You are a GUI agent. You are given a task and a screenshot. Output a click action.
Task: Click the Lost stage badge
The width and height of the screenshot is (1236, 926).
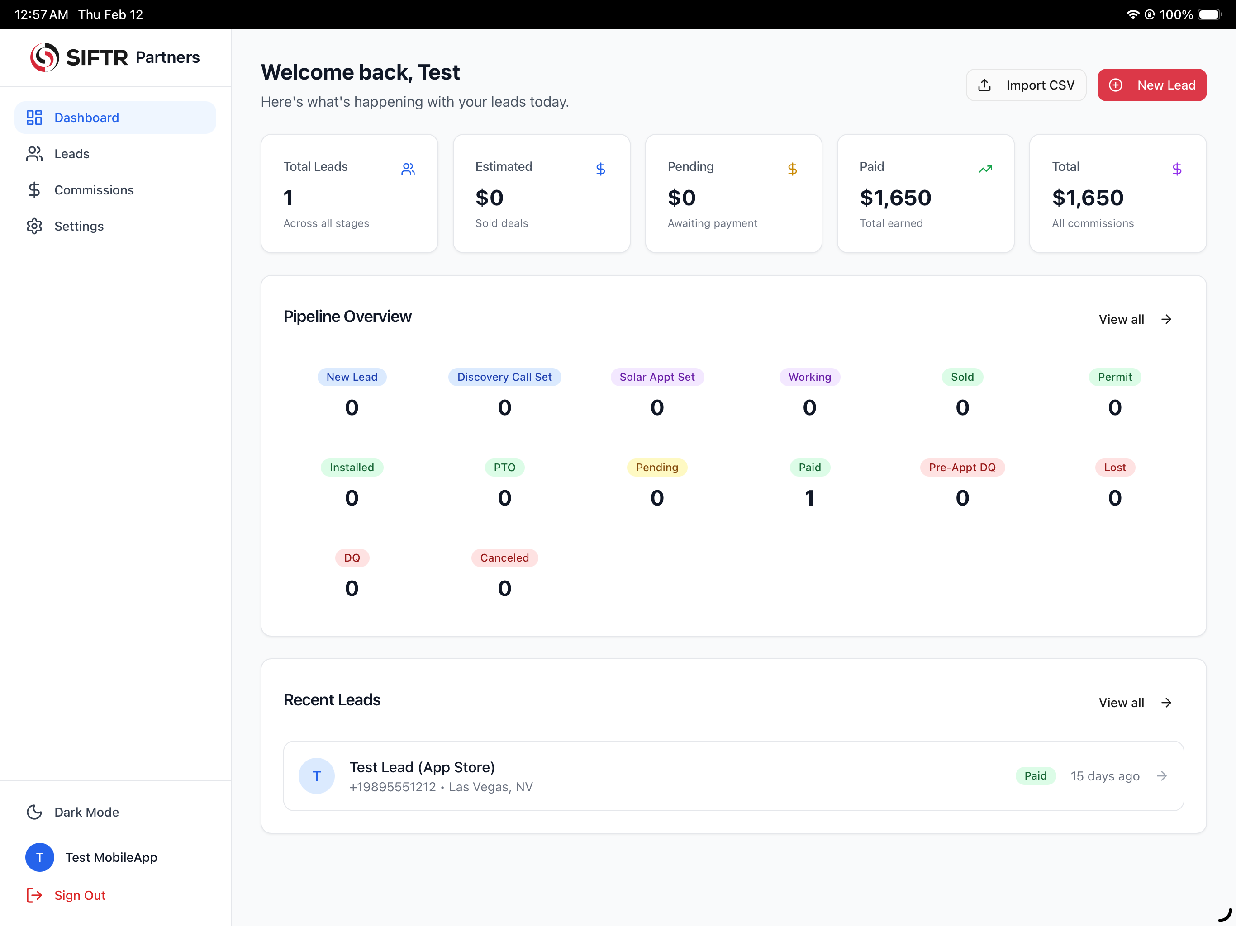click(x=1115, y=468)
